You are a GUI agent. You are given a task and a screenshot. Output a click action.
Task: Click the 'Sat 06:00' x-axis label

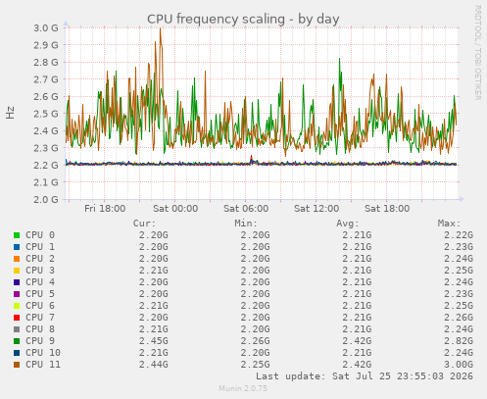(246, 209)
